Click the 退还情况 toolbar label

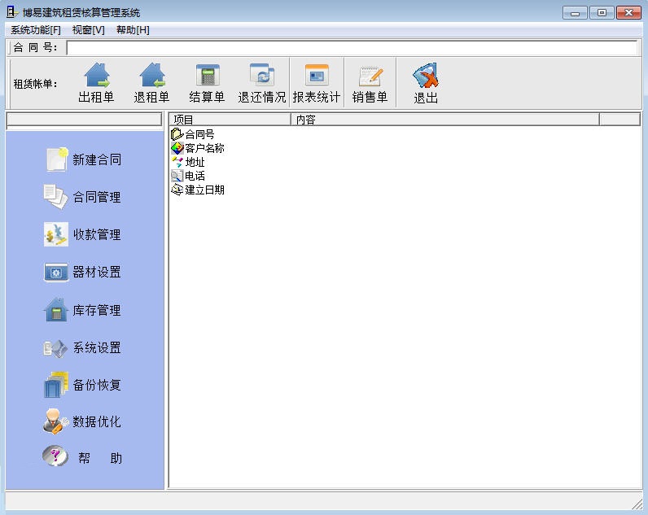[262, 98]
